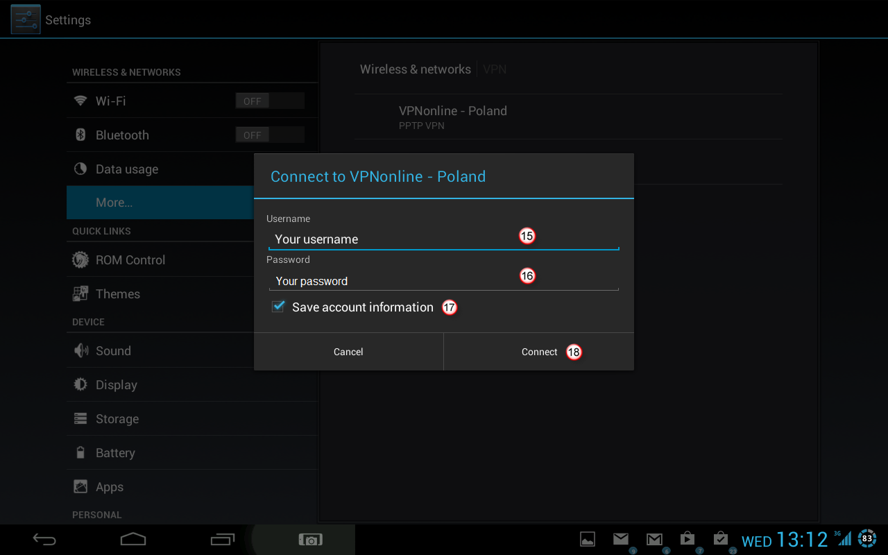Click the Password input field

[444, 280]
